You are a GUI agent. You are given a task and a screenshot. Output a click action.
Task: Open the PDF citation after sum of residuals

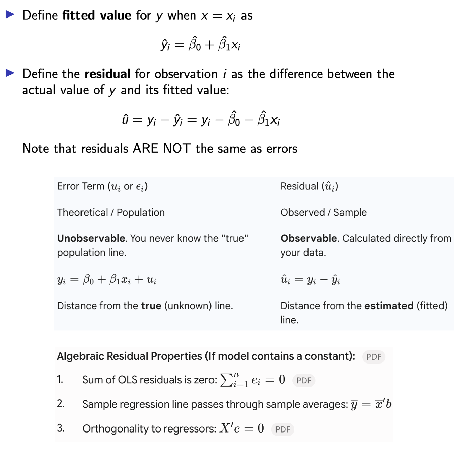304,380
